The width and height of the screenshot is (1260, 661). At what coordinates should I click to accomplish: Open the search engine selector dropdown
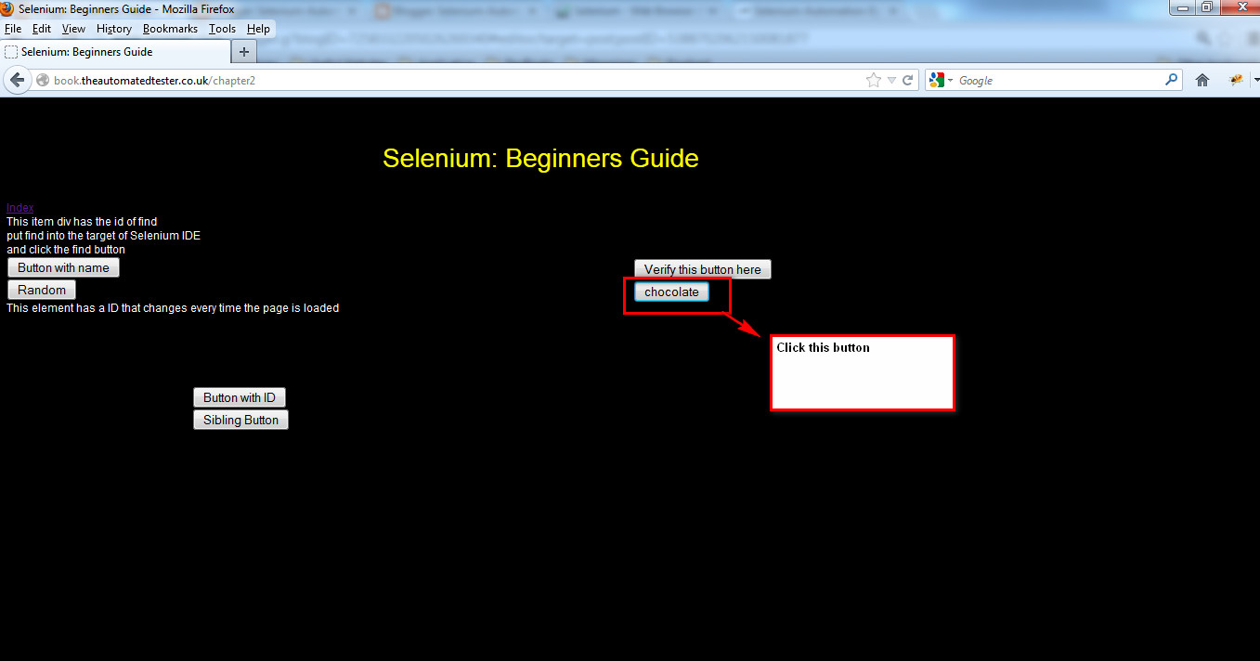tap(949, 80)
